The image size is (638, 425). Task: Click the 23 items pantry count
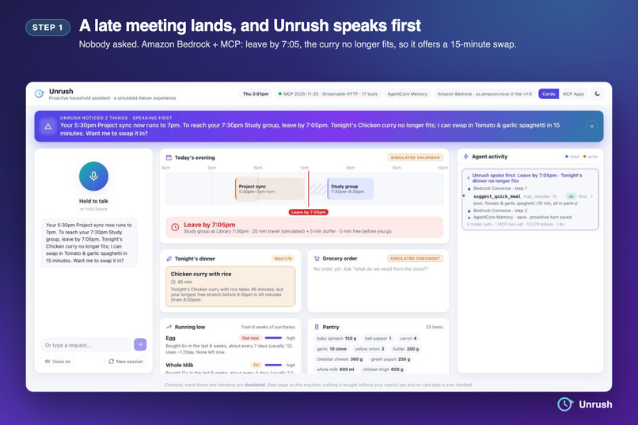[x=434, y=327]
